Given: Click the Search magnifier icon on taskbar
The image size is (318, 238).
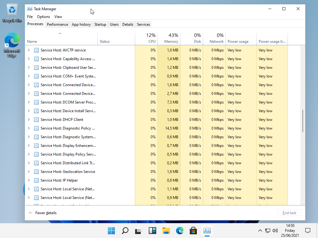Looking at the screenshot, I should [x=125, y=231].
